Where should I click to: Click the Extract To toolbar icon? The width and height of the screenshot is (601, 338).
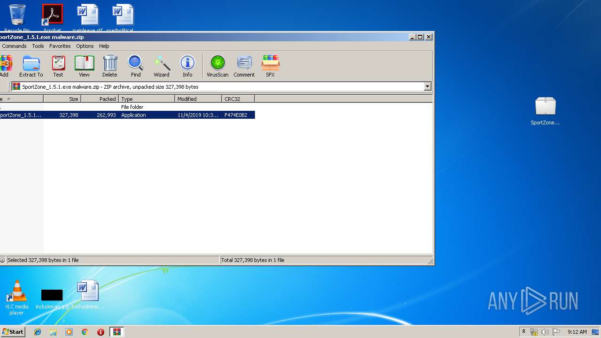(31, 66)
